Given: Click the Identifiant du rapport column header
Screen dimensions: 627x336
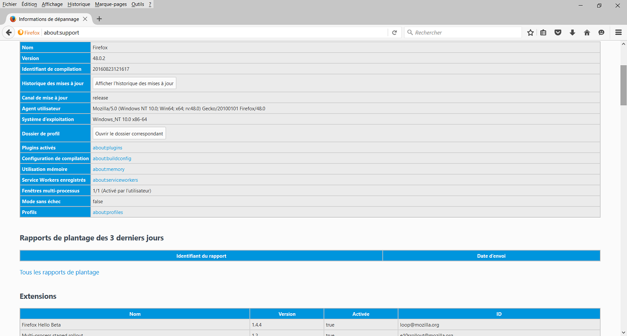Looking at the screenshot, I should (201, 256).
